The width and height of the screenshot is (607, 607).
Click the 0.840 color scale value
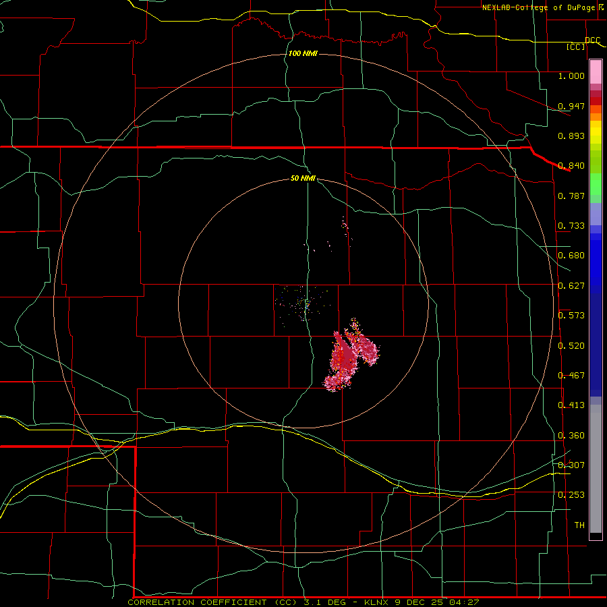point(571,166)
